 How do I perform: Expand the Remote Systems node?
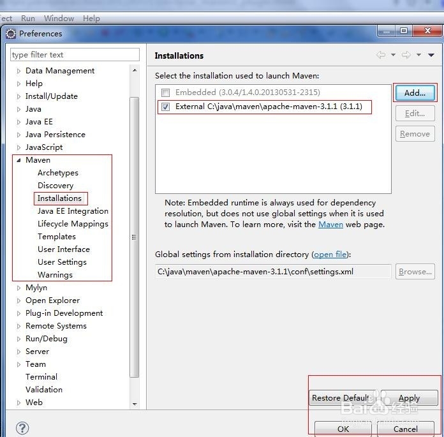tap(18, 326)
